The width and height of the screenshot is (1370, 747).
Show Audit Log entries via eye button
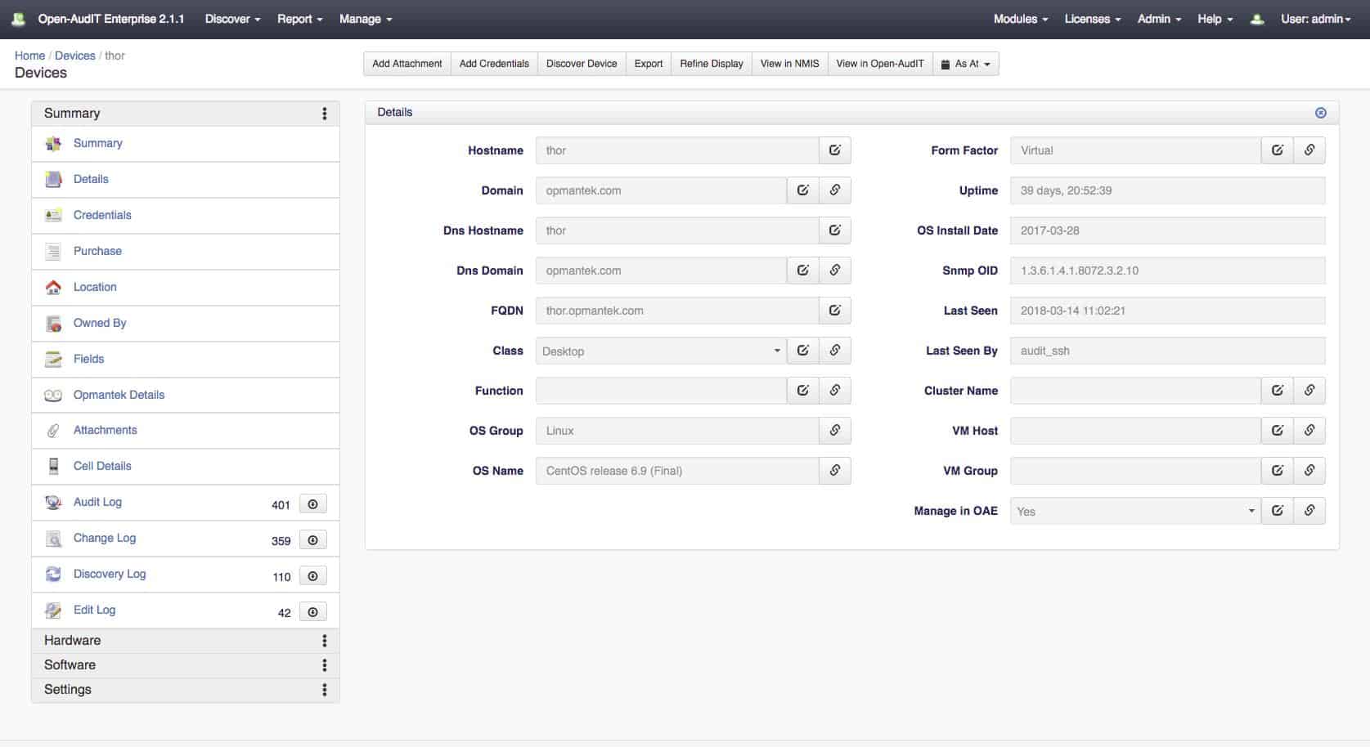tap(312, 504)
